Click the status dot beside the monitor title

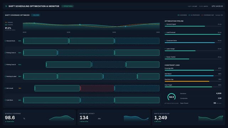6,6
